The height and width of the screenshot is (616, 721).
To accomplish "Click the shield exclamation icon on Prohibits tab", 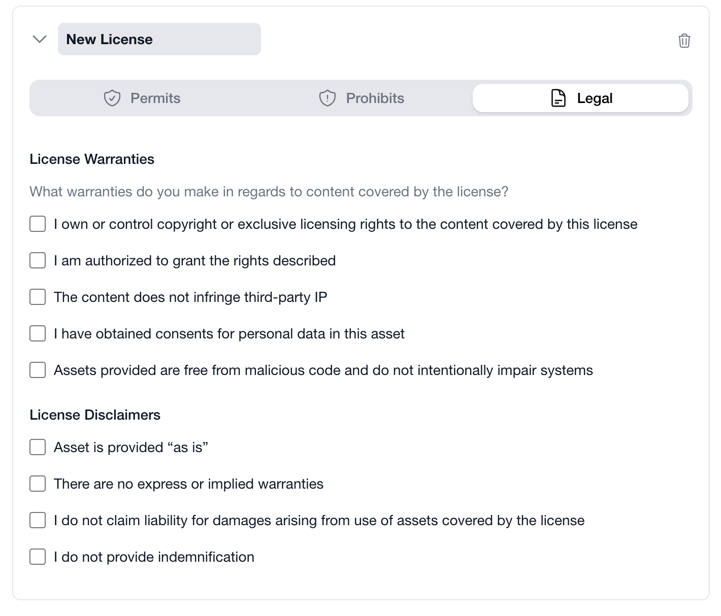I will [x=326, y=97].
